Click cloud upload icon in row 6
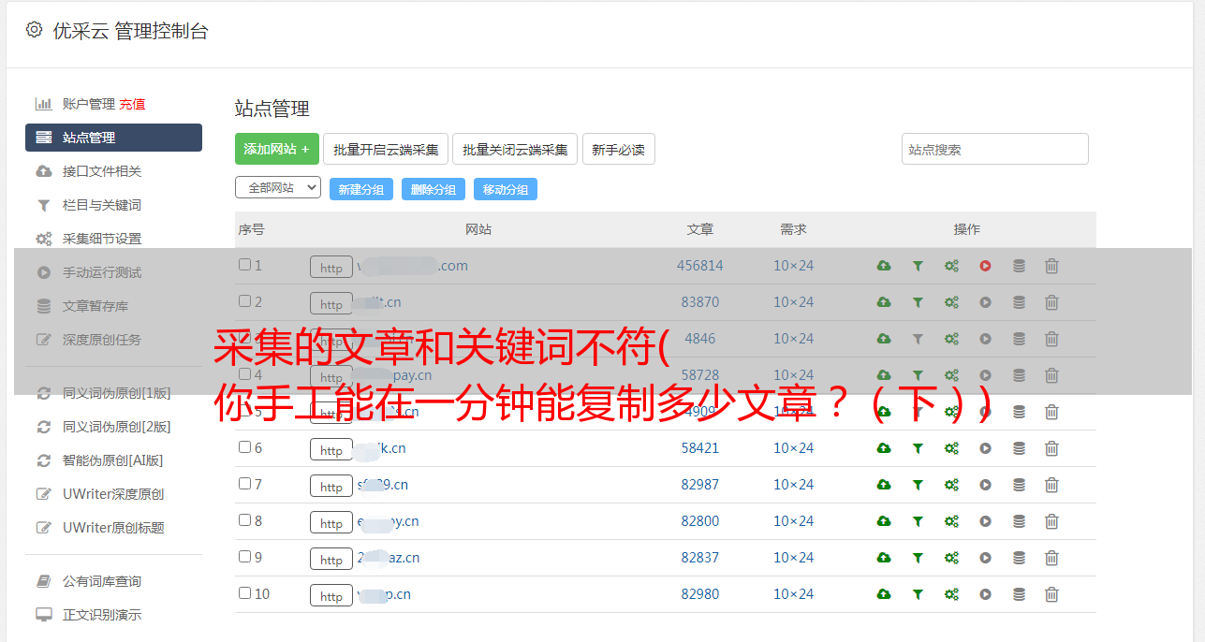This screenshot has width=1205, height=642. (884, 448)
